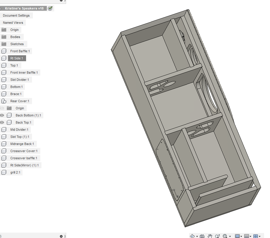Toggle visibility eye of Back Bottom (1):1

(x=2, y=115)
